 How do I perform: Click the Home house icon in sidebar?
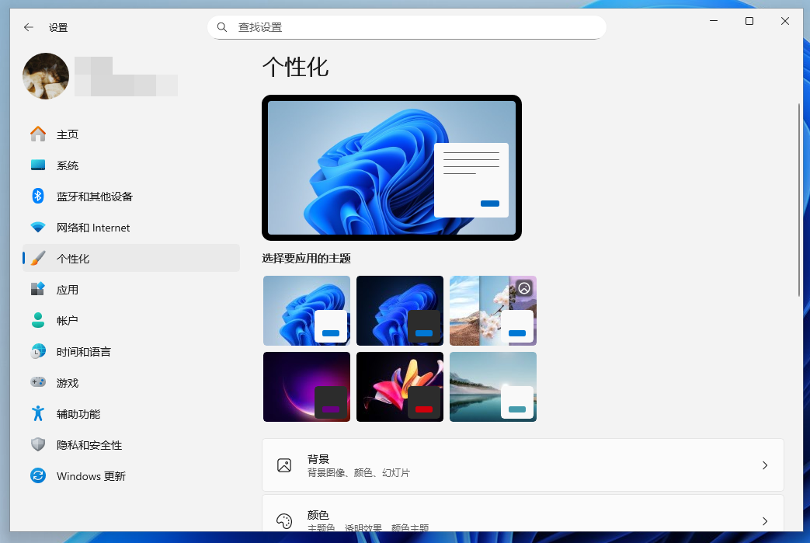(38, 134)
